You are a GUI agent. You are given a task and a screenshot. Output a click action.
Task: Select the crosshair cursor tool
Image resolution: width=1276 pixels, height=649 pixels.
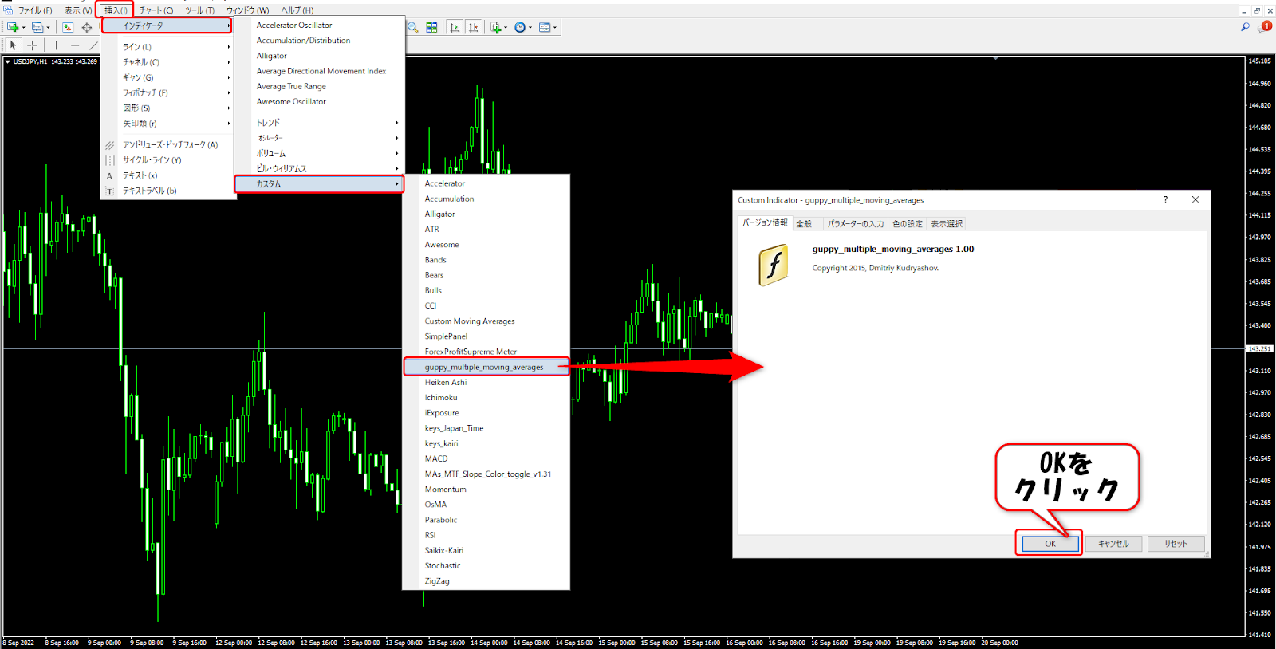pos(32,45)
